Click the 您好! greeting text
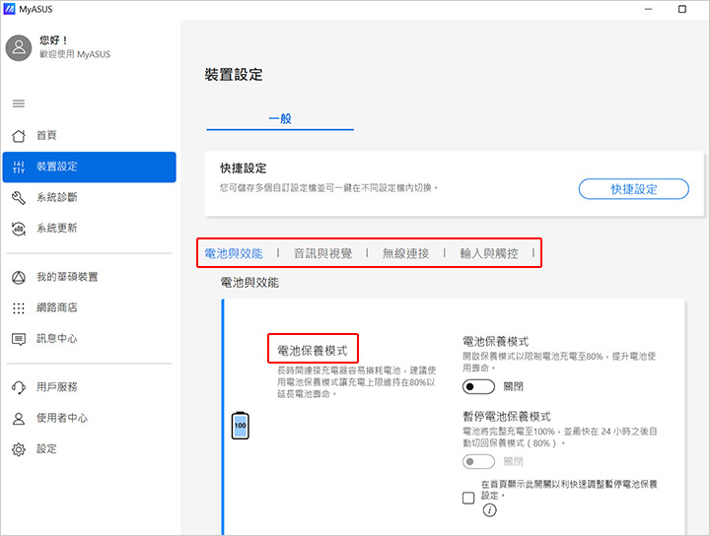The width and height of the screenshot is (710, 536). [53, 40]
